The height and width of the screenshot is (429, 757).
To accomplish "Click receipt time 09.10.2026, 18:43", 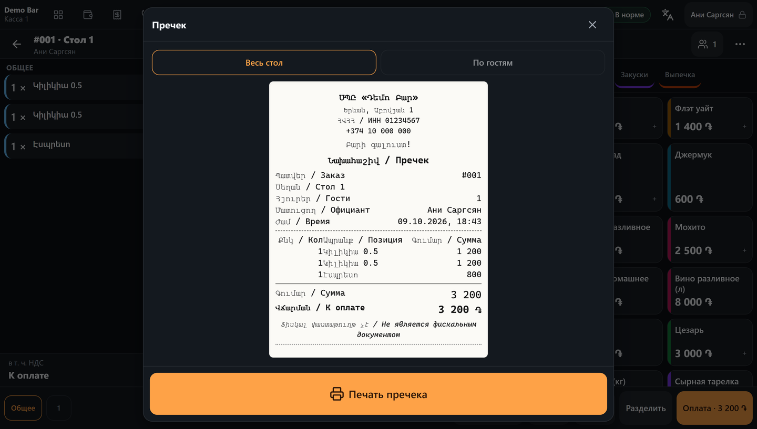I will click(x=439, y=222).
